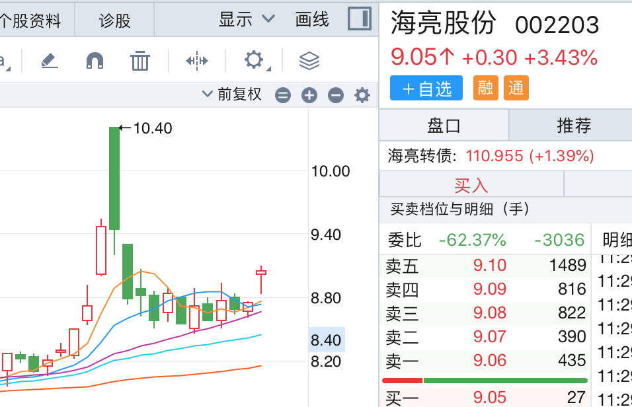The height and width of the screenshot is (407, 632).
Task: Click the 10.40 high price label
Action: 152,128
